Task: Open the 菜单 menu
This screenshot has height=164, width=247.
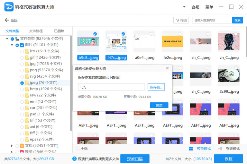Action: pos(209,7)
